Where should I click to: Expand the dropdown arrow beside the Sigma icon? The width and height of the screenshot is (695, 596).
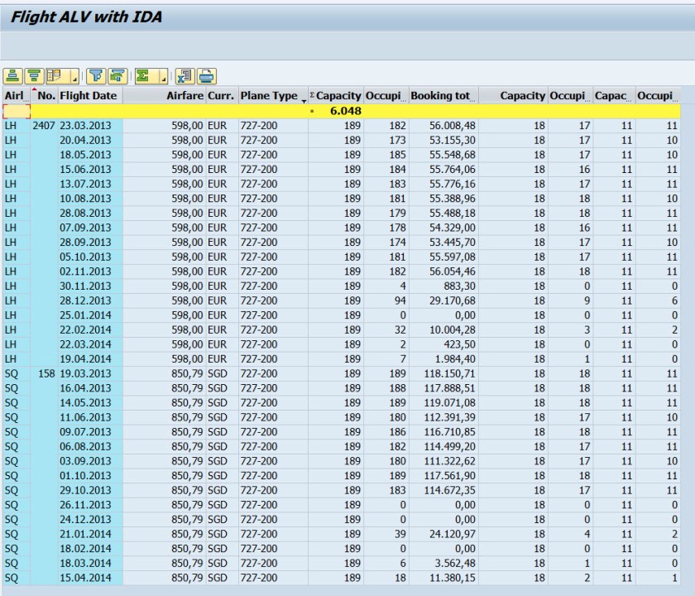click(163, 78)
